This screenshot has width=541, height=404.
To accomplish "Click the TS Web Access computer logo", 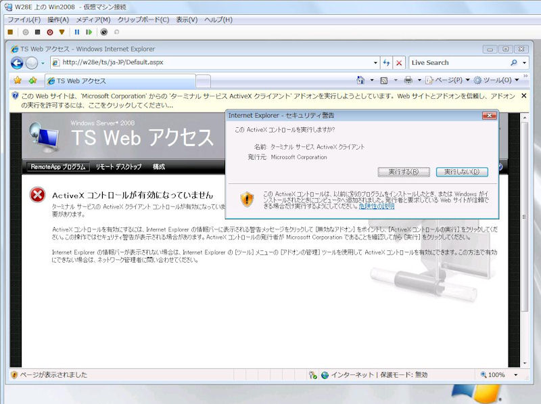I will [43, 137].
